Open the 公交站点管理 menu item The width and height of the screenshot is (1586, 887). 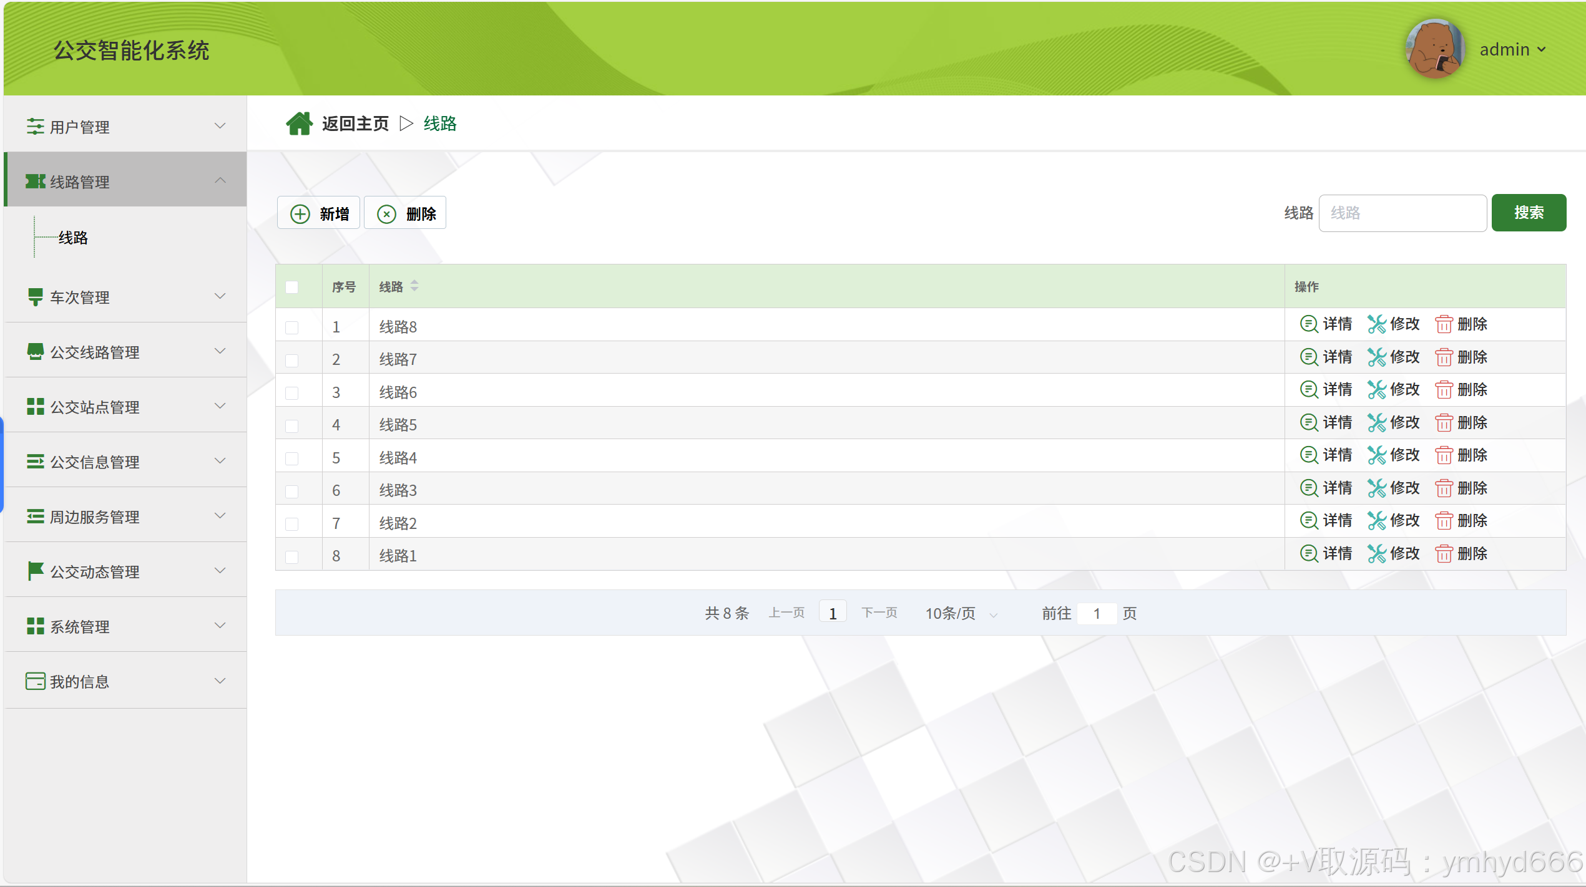pos(125,407)
